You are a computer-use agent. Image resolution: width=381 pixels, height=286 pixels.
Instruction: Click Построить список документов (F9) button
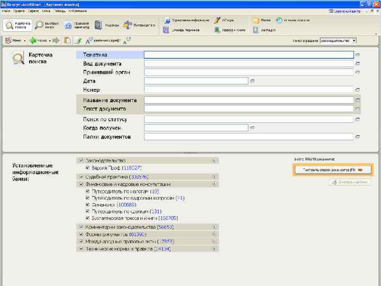[333, 170]
